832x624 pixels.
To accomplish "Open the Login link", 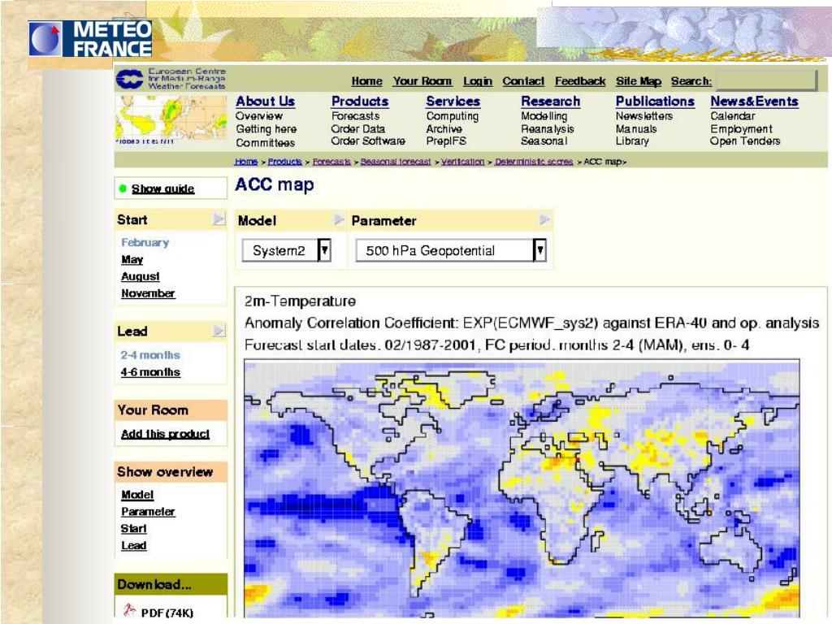I will click(x=478, y=81).
